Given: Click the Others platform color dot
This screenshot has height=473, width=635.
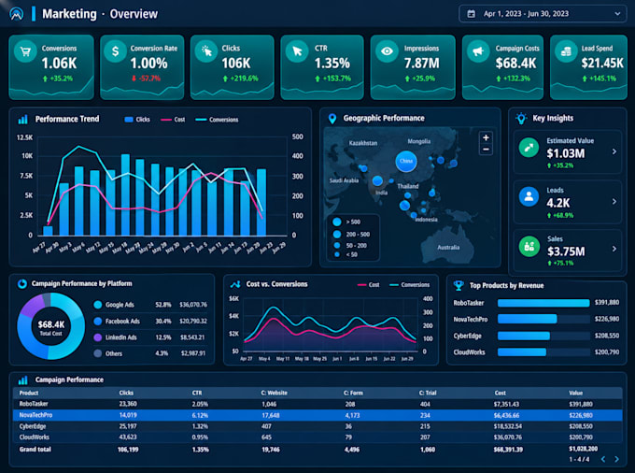Looking at the screenshot, I should [x=98, y=353].
